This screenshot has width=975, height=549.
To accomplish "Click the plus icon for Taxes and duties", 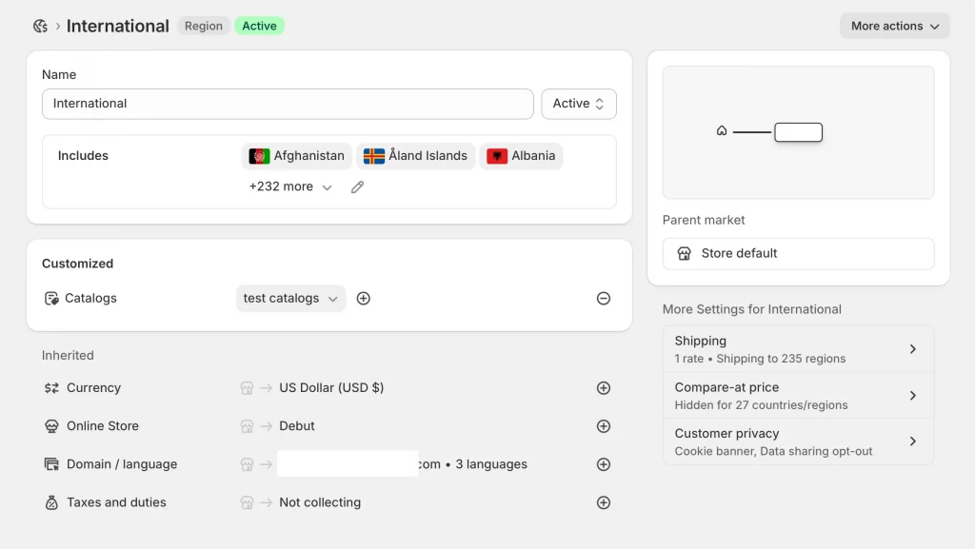I will [x=603, y=502].
